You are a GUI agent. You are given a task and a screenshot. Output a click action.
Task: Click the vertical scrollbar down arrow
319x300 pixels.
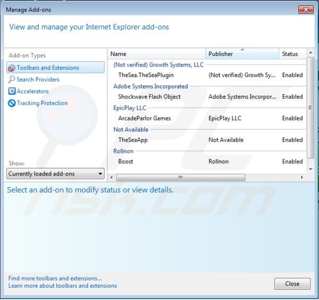pyautogui.click(x=310, y=169)
